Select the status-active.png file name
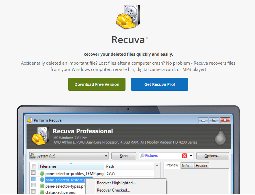255x195 pixels. tap(60, 192)
